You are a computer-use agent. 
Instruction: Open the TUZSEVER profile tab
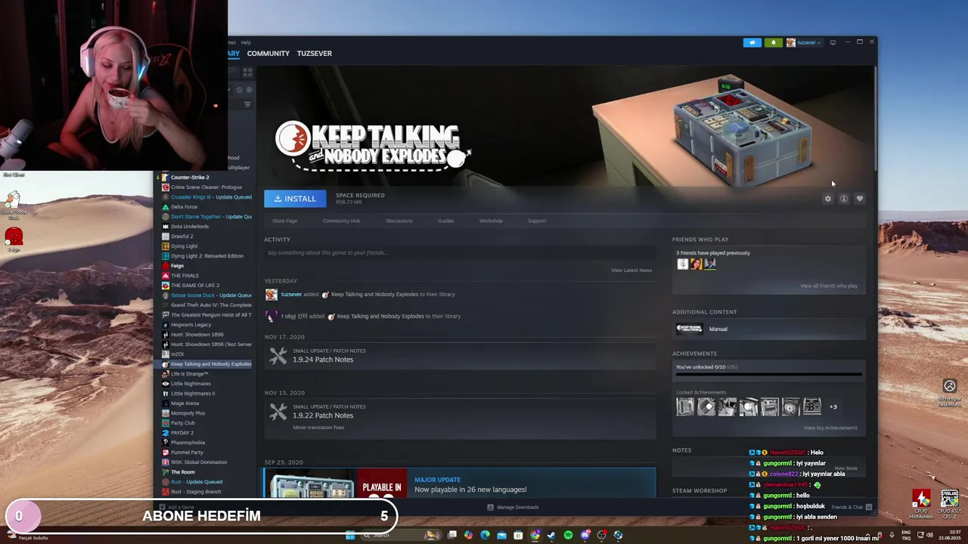(x=315, y=54)
